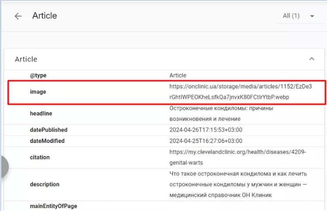This screenshot has width=327, height=211.
Task: Select the @type property label
Action: tap(38, 75)
